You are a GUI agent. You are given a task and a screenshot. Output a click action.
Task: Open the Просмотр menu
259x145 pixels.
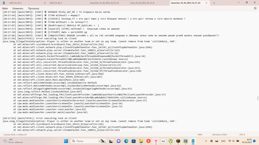pyautogui.click(x=33, y=9)
